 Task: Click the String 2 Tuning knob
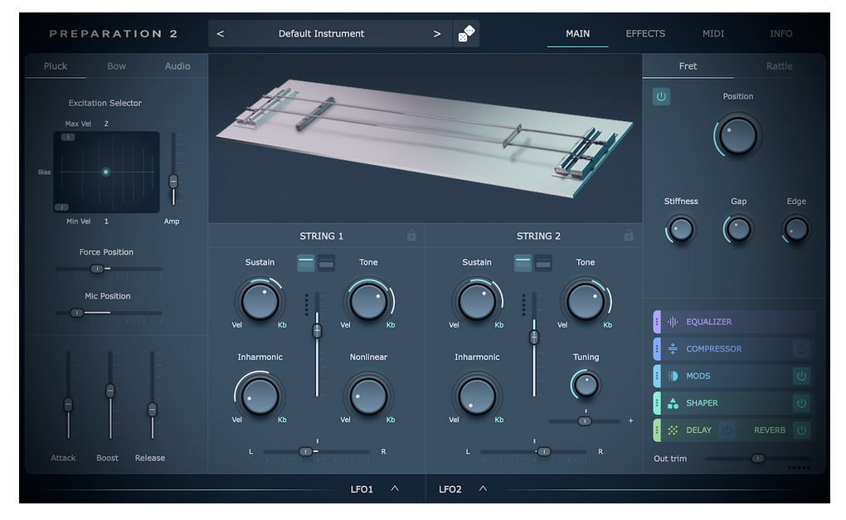point(586,385)
